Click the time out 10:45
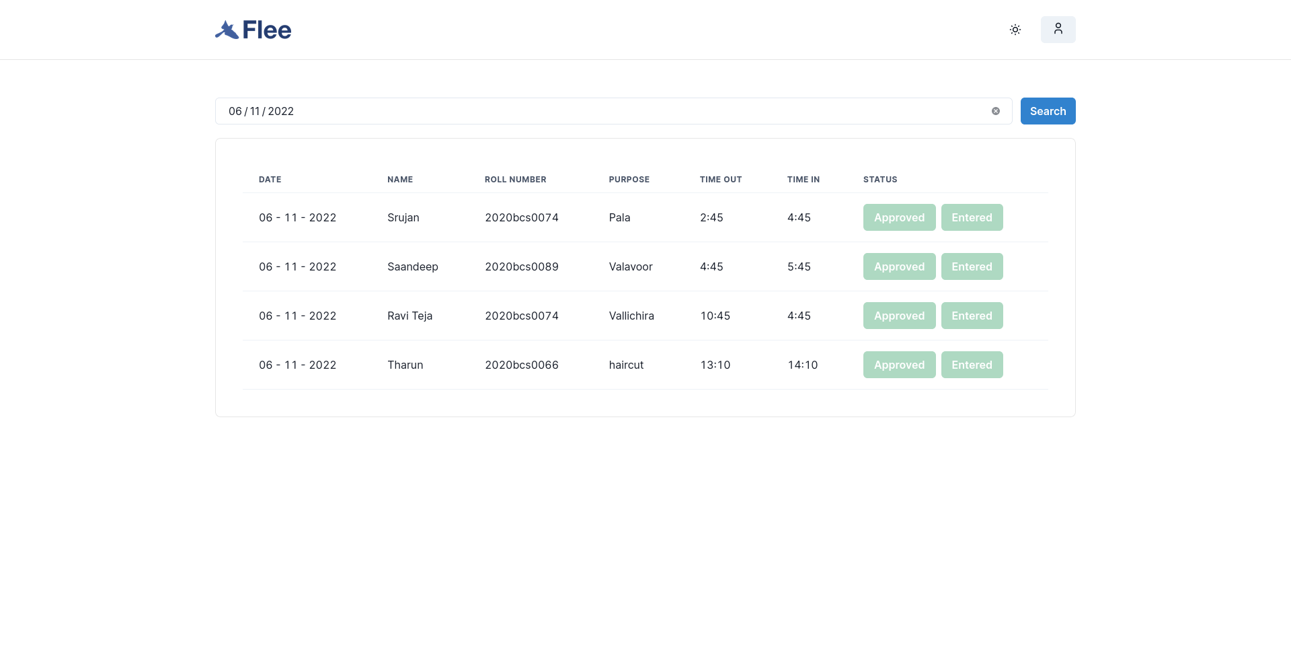1291x648 pixels. 715,316
